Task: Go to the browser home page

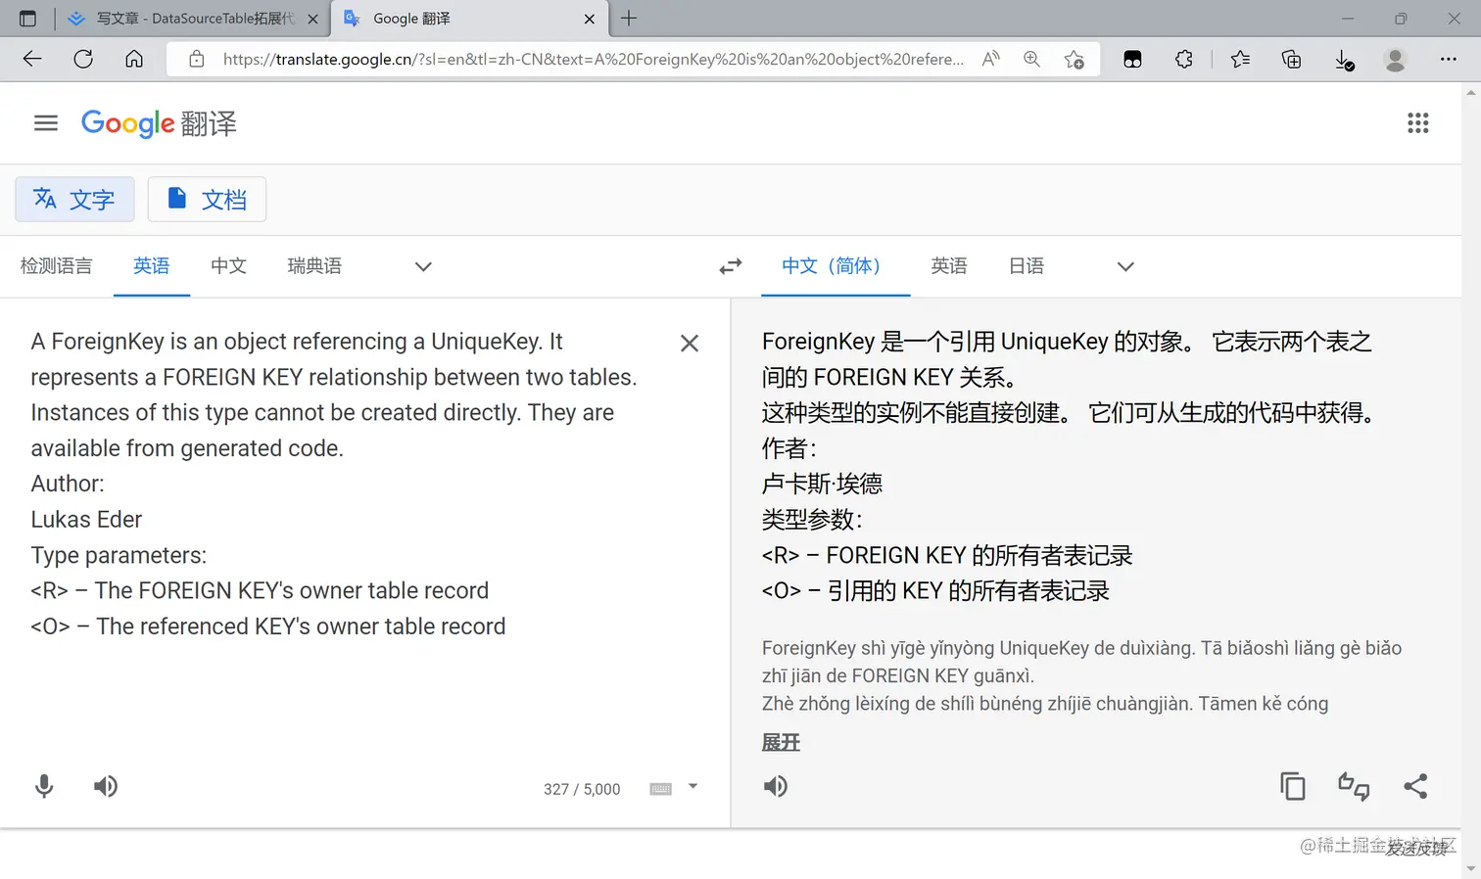Action: (134, 59)
